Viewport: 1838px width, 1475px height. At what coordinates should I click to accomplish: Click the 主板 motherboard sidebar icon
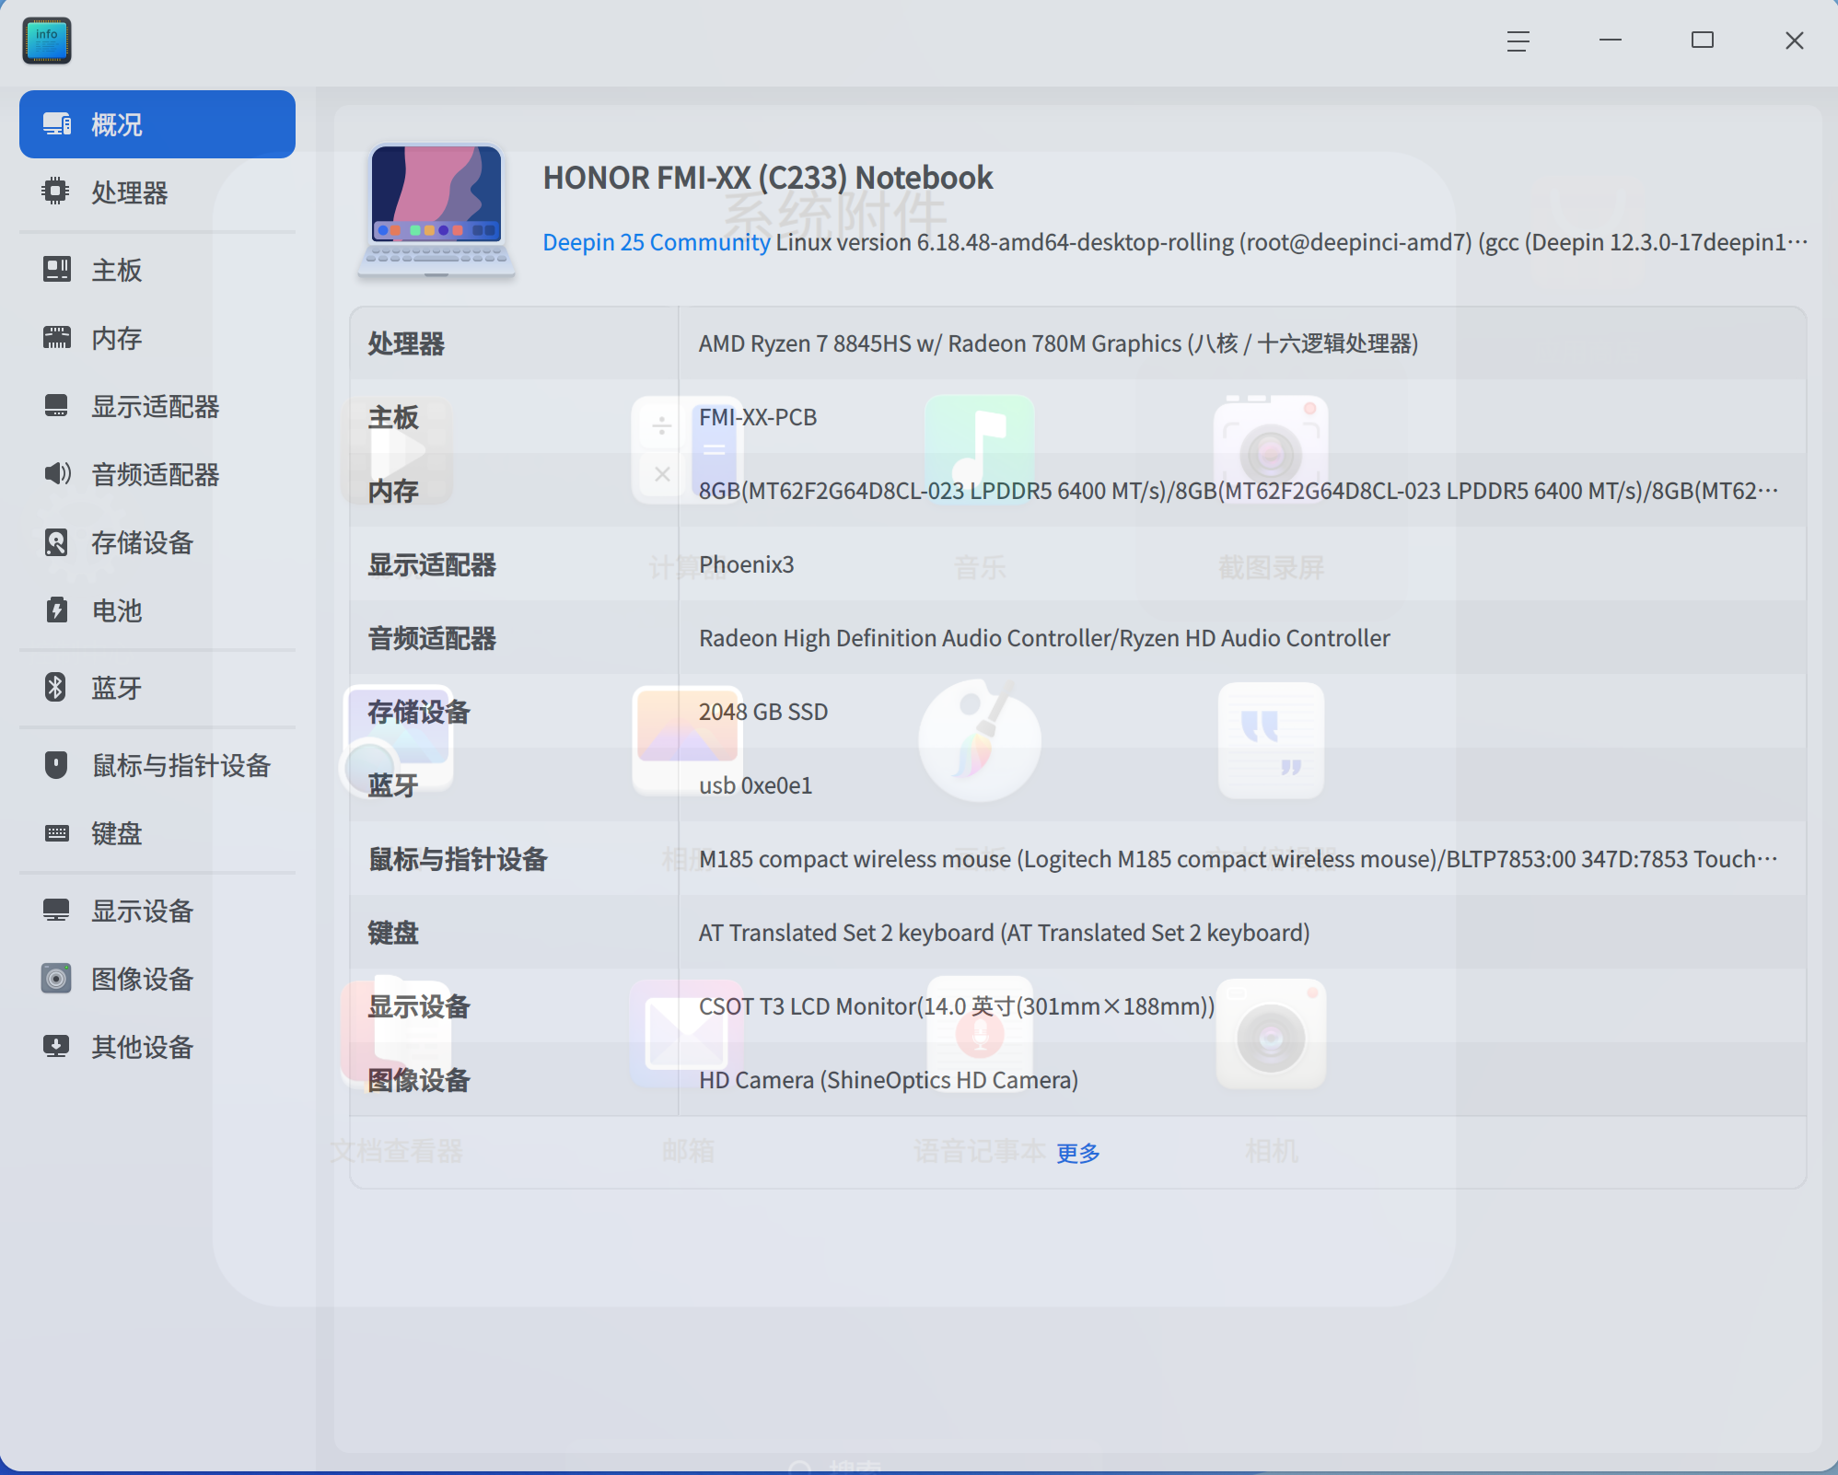coord(57,269)
